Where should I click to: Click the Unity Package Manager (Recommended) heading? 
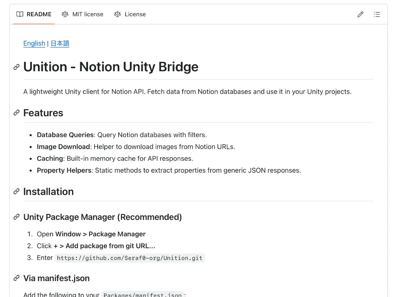click(x=102, y=217)
